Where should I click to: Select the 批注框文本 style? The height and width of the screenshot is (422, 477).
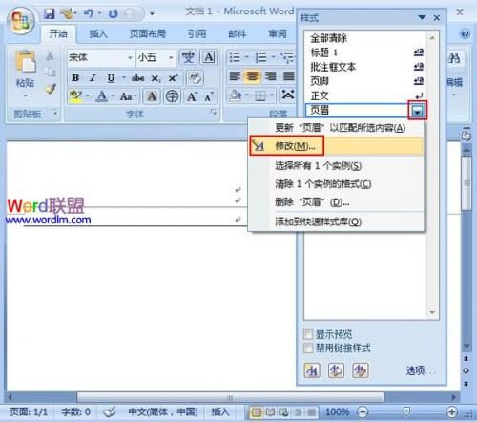pos(365,67)
